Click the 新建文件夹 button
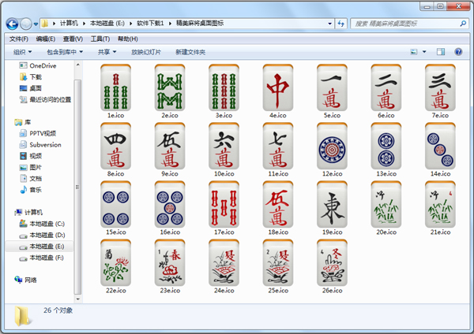Viewport: 474px width, 334px height. (x=190, y=52)
